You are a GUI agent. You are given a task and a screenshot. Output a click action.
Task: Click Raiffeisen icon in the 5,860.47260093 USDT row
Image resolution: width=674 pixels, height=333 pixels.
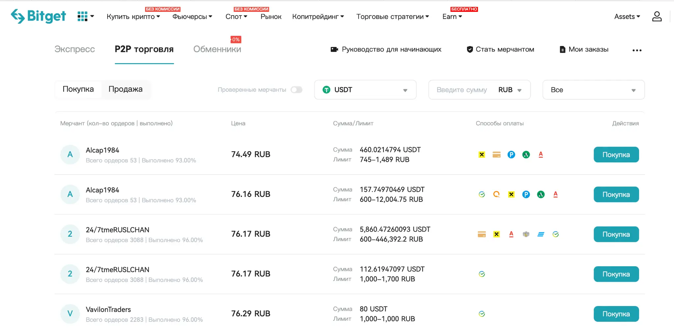click(x=497, y=234)
